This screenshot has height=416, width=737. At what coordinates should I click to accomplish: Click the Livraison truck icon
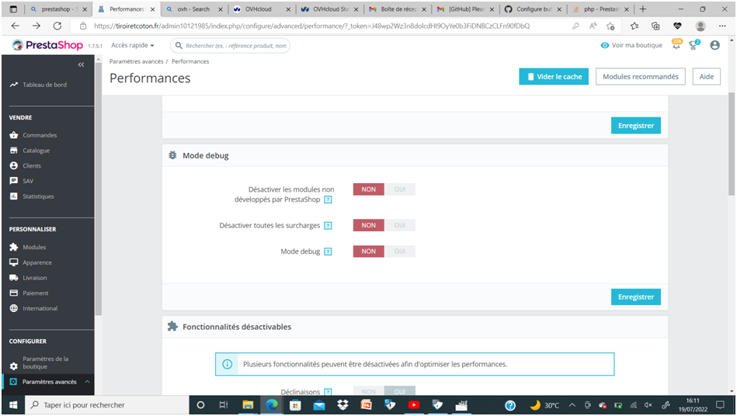pyautogui.click(x=14, y=278)
